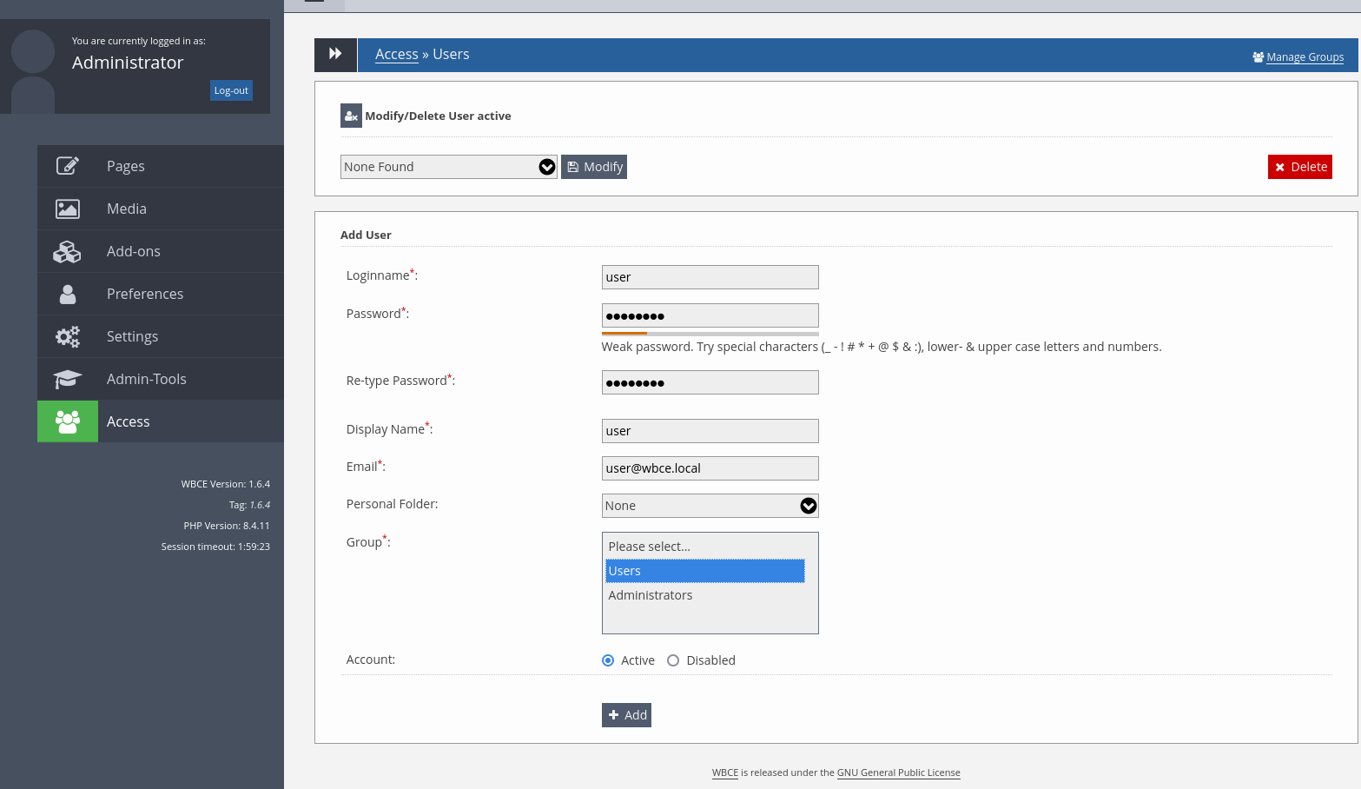Viewport: 1361px width, 789px height.
Task: Click the 'Add User' heading
Action: tap(366, 235)
